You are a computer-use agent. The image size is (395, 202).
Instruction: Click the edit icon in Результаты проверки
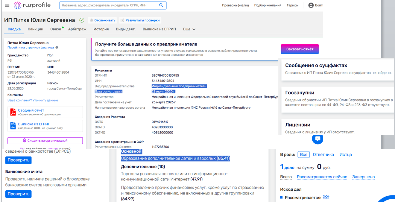[122, 20]
